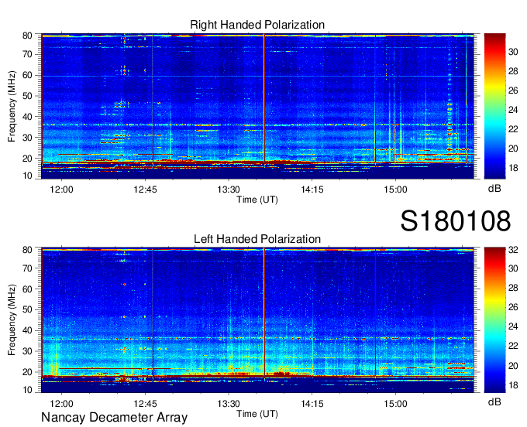Click the 32 value on bottom color bar
Viewport: 527px width, 427px height.
[513, 250]
